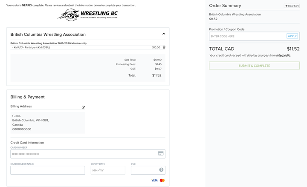Click the British Columbia Wrestling Association header title
This screenshot has height=187, width=307.
pyautogui.click(x=48, y=35)
